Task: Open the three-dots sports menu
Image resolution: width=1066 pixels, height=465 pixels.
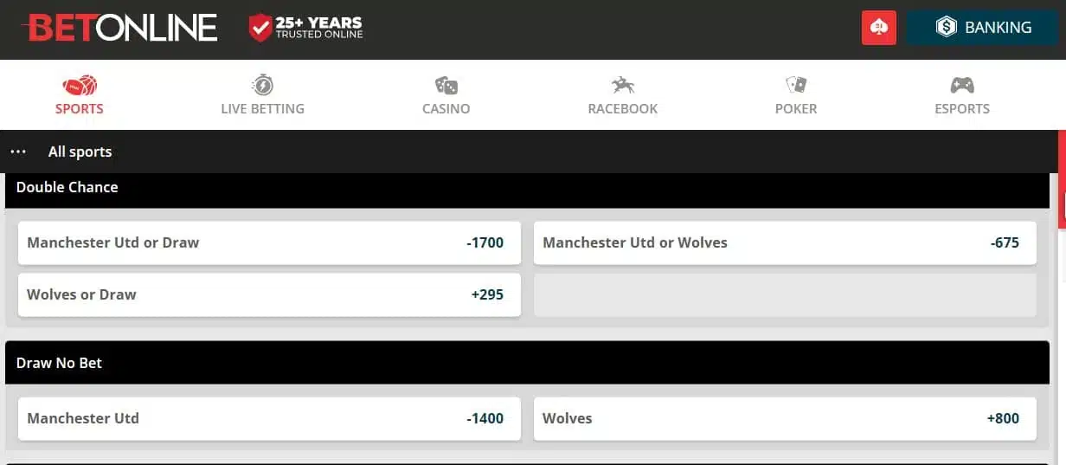Action: (18, 152)
